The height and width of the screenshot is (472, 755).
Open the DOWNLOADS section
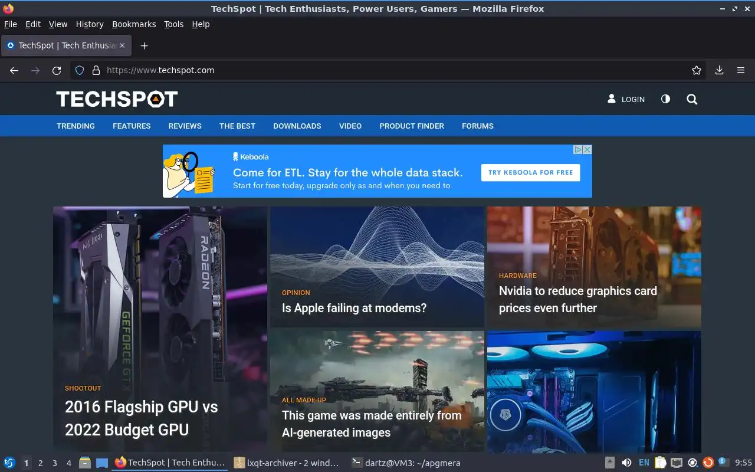click(297, 126)
